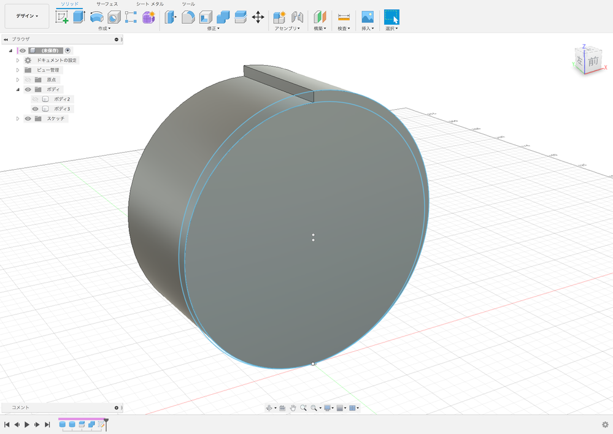Viewport: 613px width, 434px height.
Task: Select the Measure tool
Action: point(344,17)
